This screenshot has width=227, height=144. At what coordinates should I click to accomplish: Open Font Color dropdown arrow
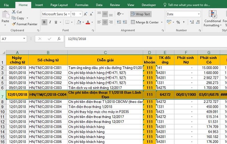(92, 22)
